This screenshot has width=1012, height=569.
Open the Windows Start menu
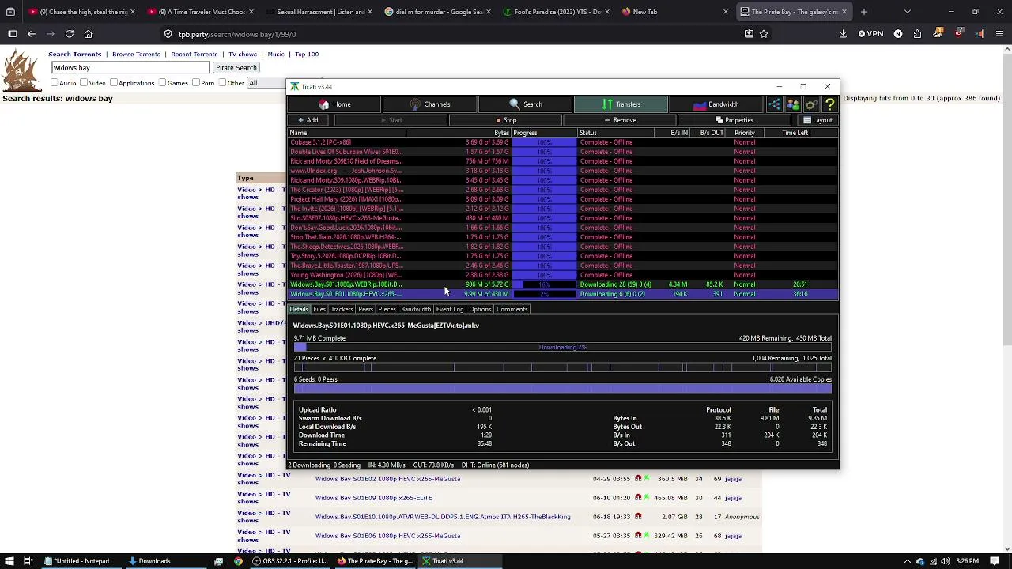pos(9,561)
